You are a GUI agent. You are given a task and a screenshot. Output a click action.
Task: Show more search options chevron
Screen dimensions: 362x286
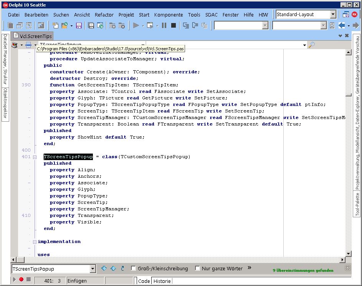click(250, 268)
